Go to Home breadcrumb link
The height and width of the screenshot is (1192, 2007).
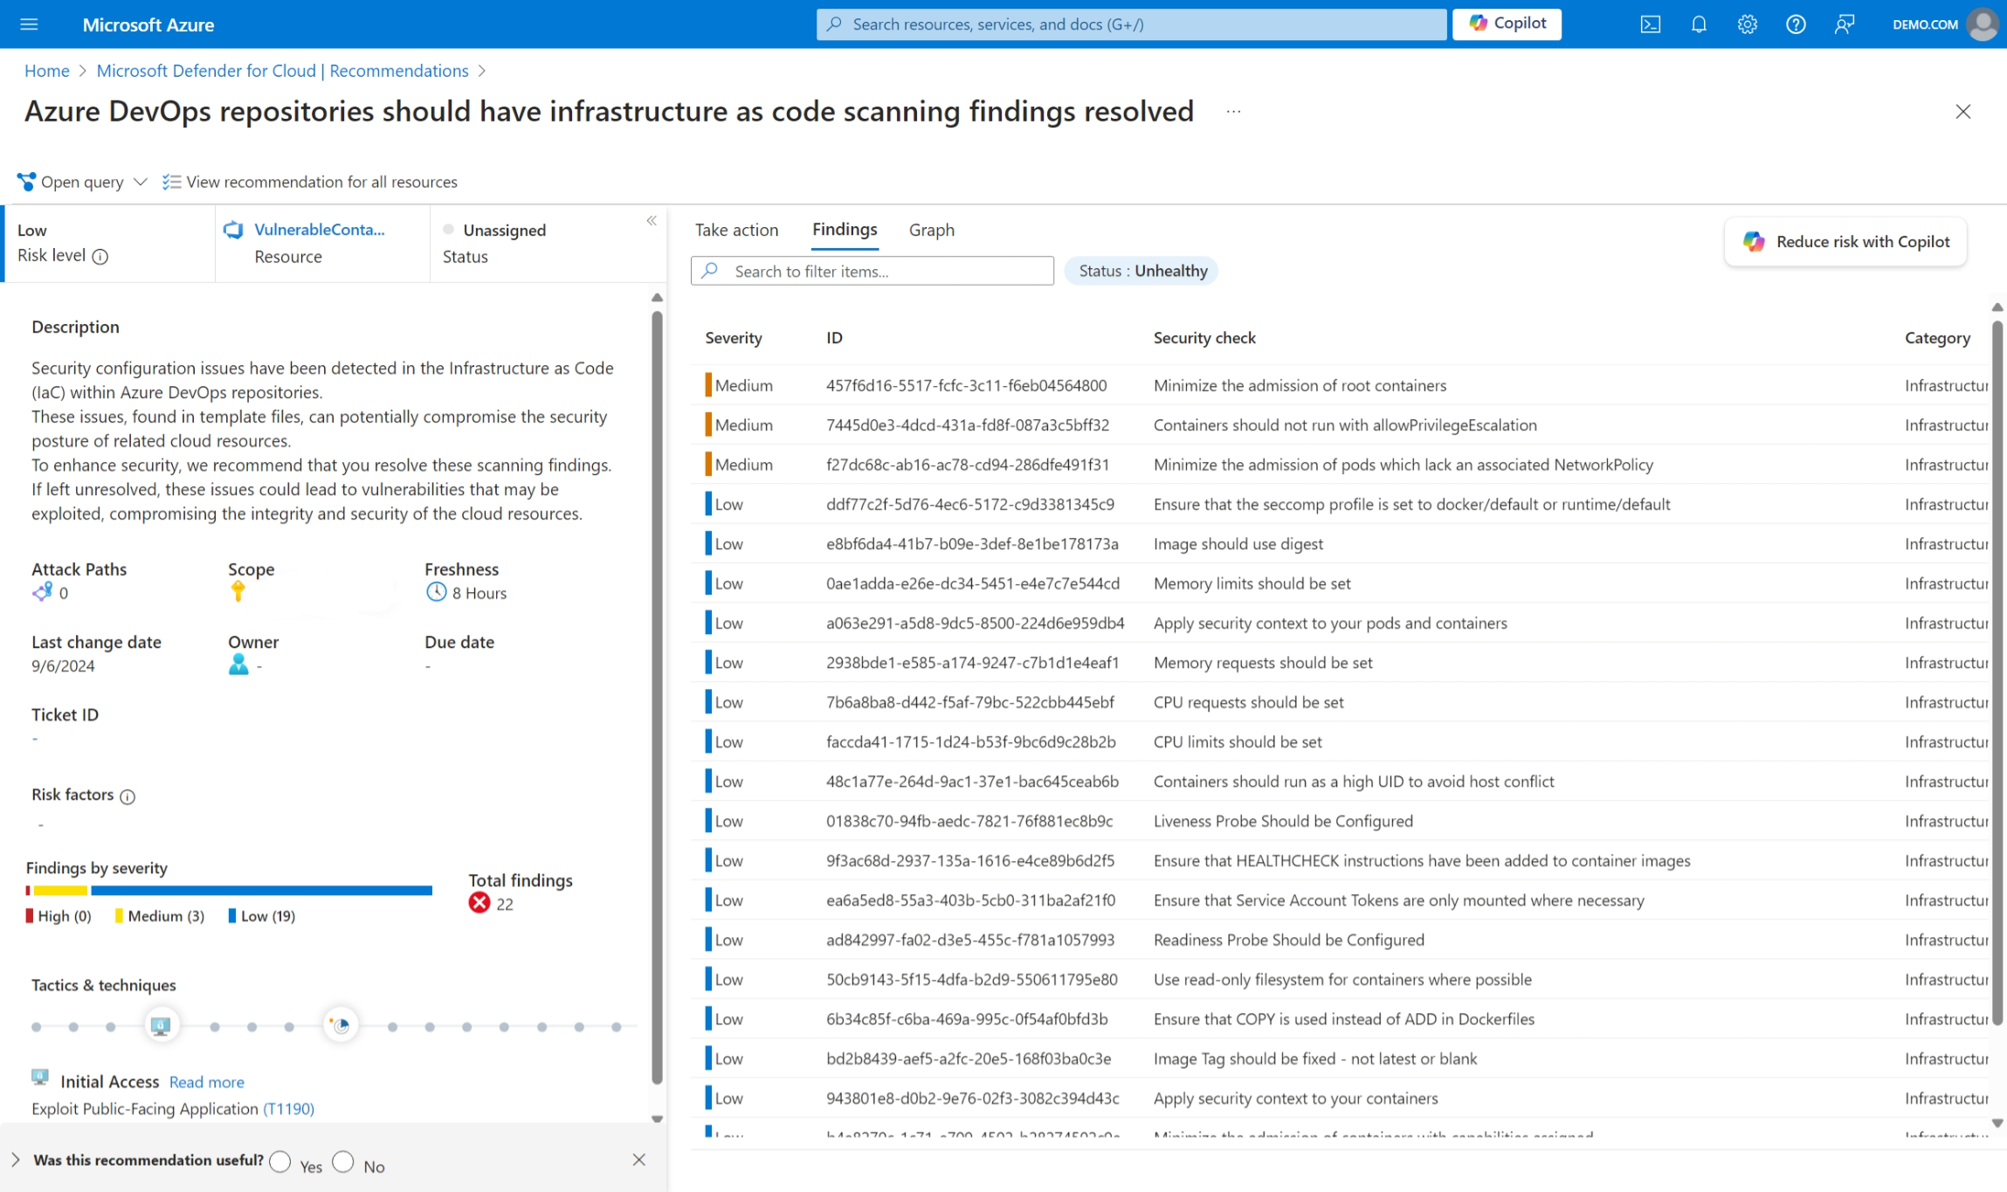(x=47, y=72)
